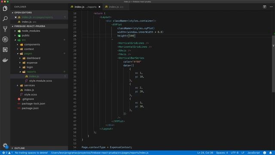This screenshot has height=155, width=275.
Task: Switch to the index.js reports tab
Action: [86, 7]
